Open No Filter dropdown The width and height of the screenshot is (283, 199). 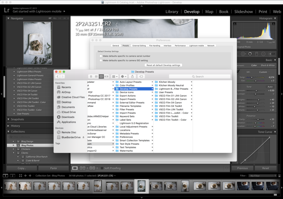pyautogui.click(x=263, y=176)
